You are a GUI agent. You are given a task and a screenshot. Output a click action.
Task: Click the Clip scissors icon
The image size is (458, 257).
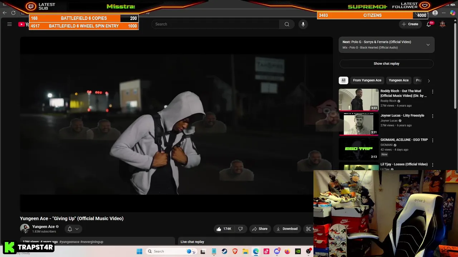pyautogui.click(x=308, y=229)
